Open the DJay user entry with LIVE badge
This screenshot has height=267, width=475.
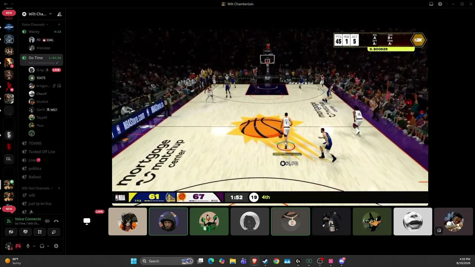[45, 70]
